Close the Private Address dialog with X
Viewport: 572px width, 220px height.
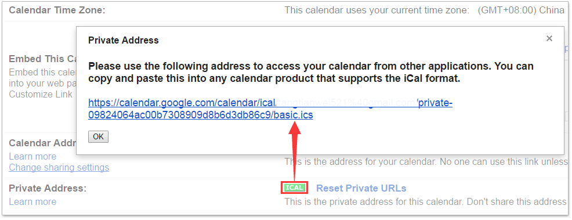[549, 38]
